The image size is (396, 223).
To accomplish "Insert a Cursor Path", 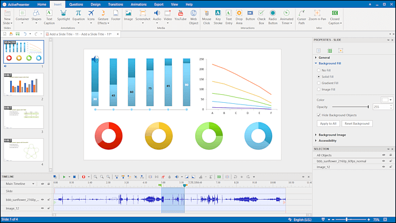I will pos(302,17).
